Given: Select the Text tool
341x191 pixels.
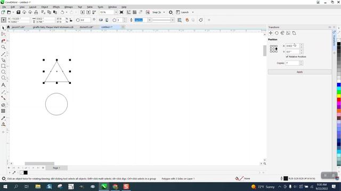Looking at the screenshot, I should pyautogui.click(x=3, y=85).
